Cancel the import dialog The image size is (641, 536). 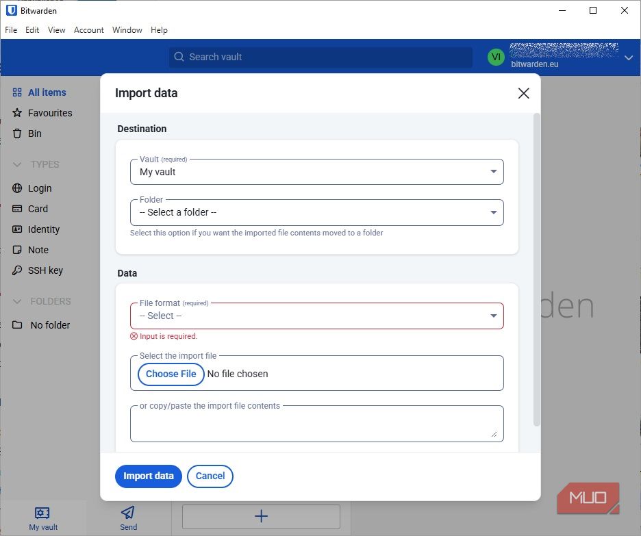(210, 476)
